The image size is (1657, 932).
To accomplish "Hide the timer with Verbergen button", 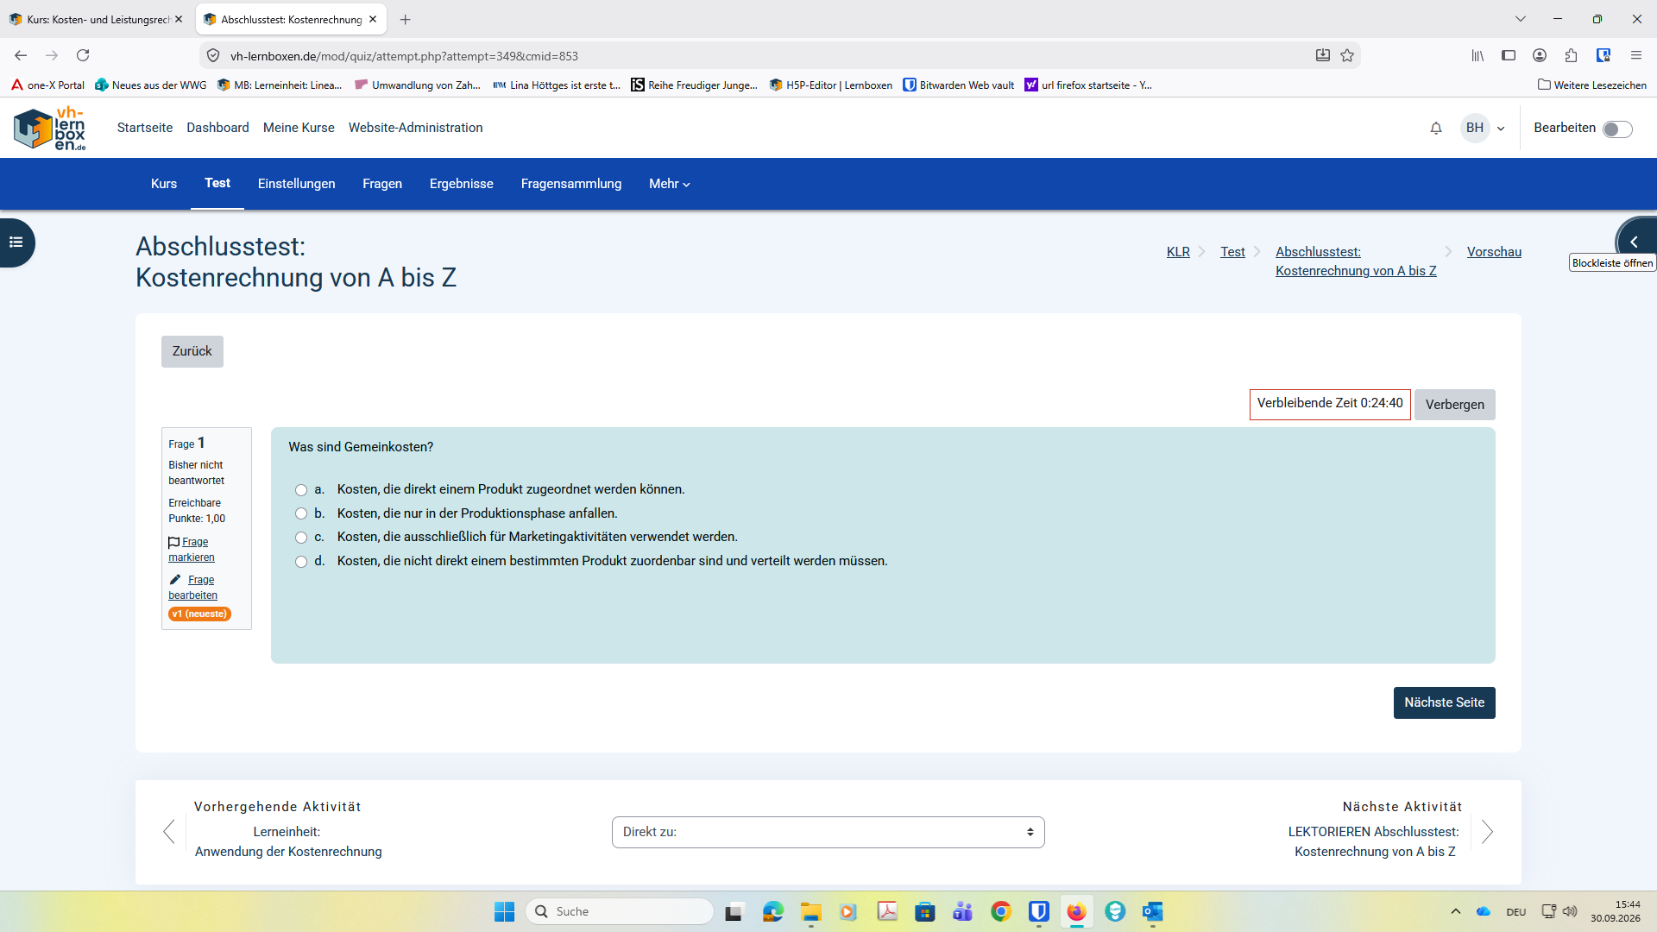I will [x=1454, y=405].
